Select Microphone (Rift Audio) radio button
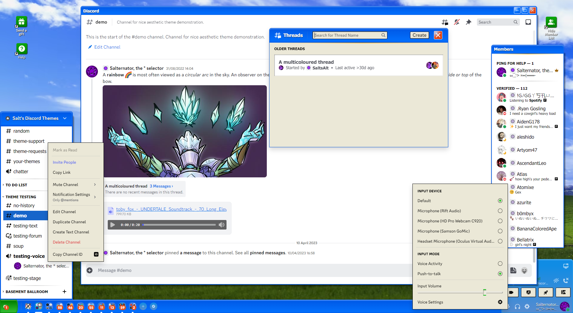This screenshot has height=313, width=573. coord(500,211)
